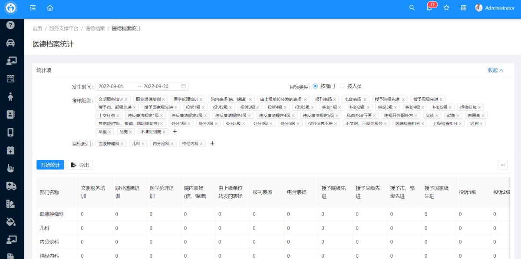This screenshot has width=521, height=259.
Task: Click the 开始统计 button
Action: tap(50, 165)
